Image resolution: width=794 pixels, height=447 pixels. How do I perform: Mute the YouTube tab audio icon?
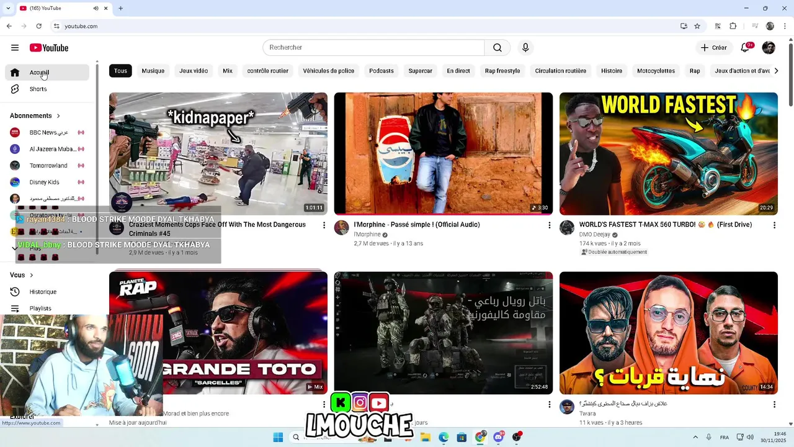tap(96, 8)
